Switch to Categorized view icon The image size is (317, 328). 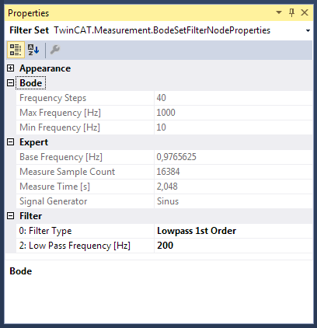click(16, 50)
